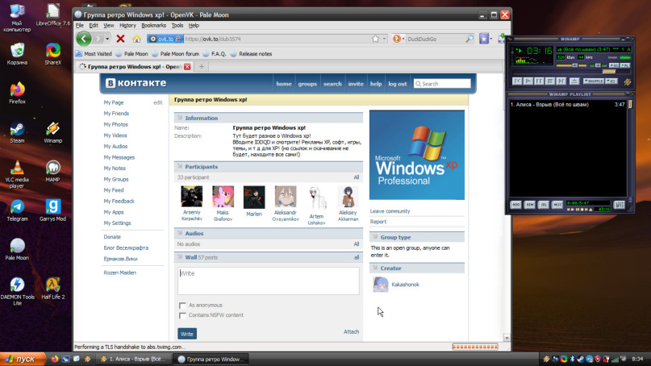Click Leave community link
This screenshot has width=651, height=366.
390,211
